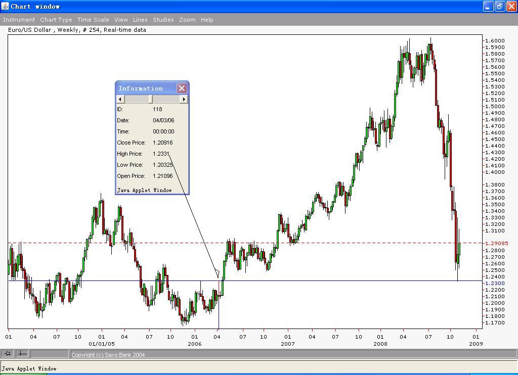Click the empty status field in bottom toolbar
Image resolution: width=518 pixels, height=375 pixels.
50,354
